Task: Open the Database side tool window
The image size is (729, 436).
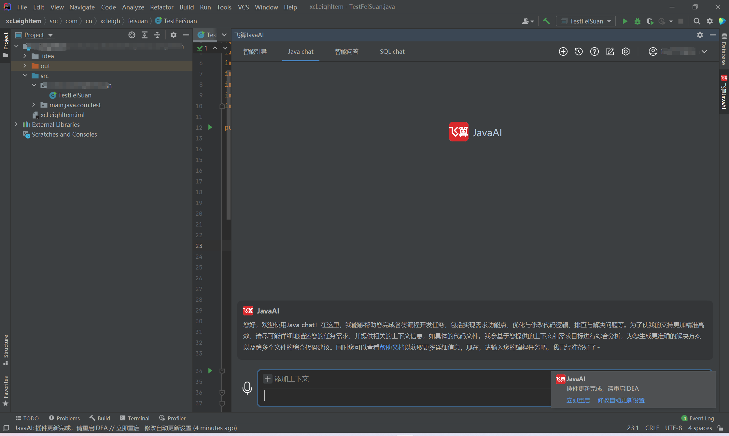Action: (724, 49)
